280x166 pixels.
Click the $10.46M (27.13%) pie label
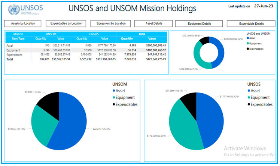coord(16,129)
